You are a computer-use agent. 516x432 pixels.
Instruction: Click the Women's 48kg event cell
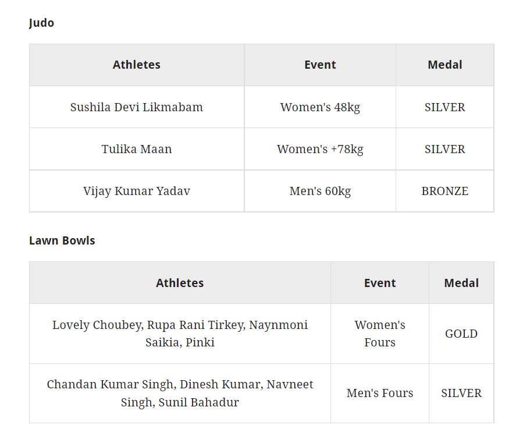tap(320, 107)
